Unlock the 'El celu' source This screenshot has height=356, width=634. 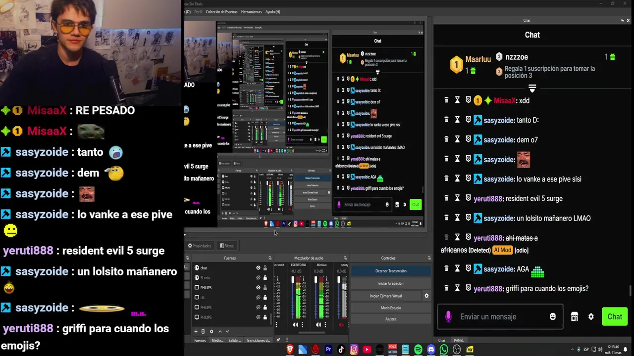[265, 277]
